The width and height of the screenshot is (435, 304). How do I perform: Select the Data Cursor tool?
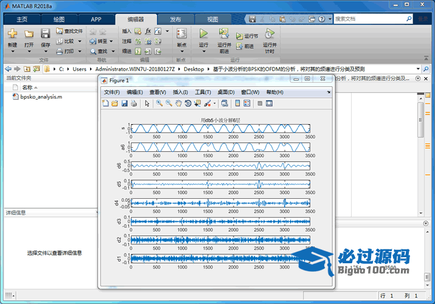(198, 103)
